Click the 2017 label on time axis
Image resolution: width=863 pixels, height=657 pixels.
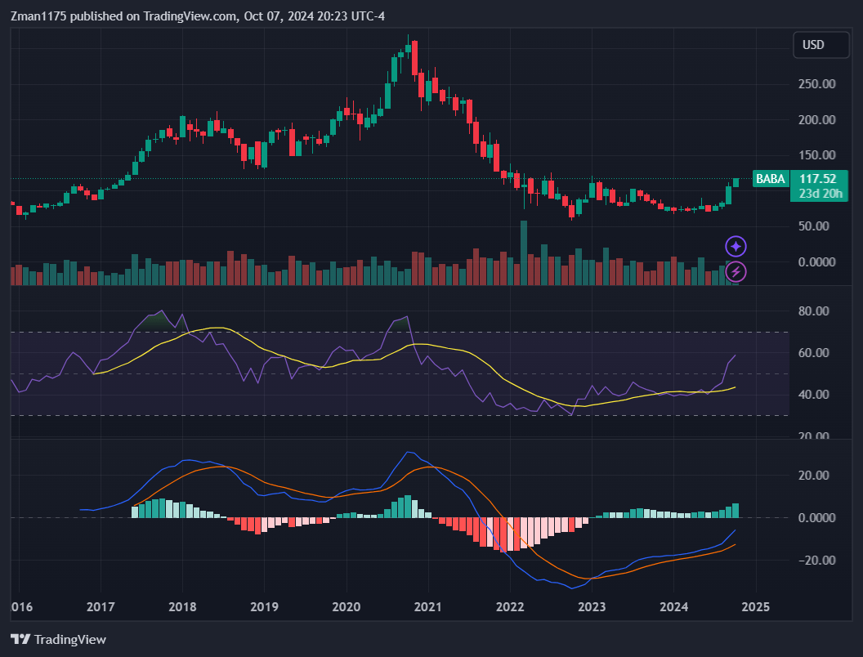click(x=101, y=607)
